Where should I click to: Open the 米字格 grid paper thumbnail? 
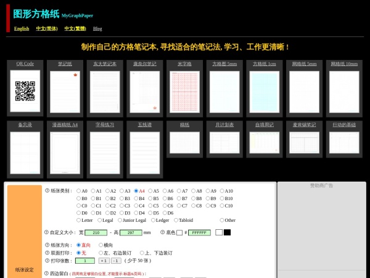(184, 91)
